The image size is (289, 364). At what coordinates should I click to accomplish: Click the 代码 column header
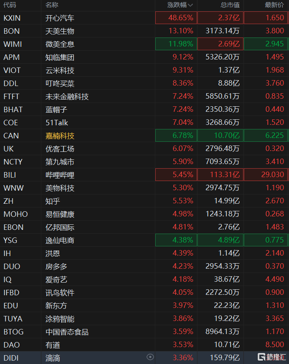tap(10, 5)
